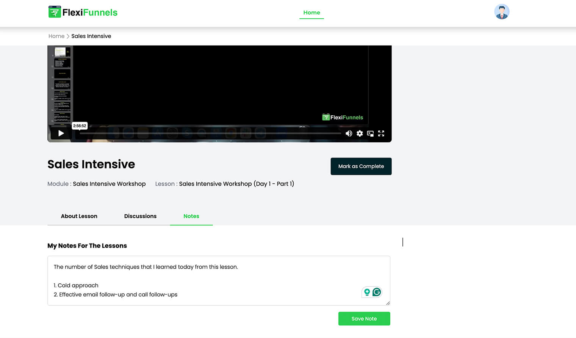The width and height of the screenshot is (576, 338).
Task: Grab the notes textarea resize handle
Action: point(388,303)
